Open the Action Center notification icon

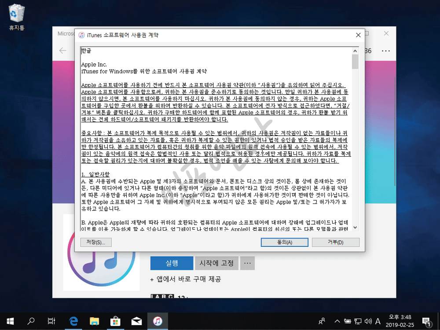tap(426, 321)
